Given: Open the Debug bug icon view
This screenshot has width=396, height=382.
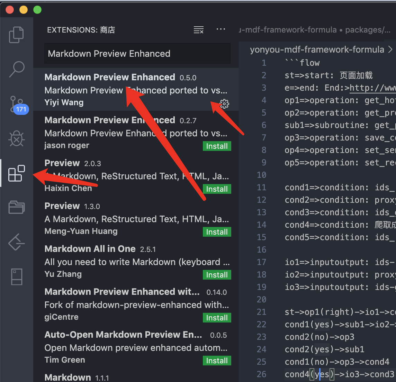Looking at the screenshot, I should coord(17,139).
